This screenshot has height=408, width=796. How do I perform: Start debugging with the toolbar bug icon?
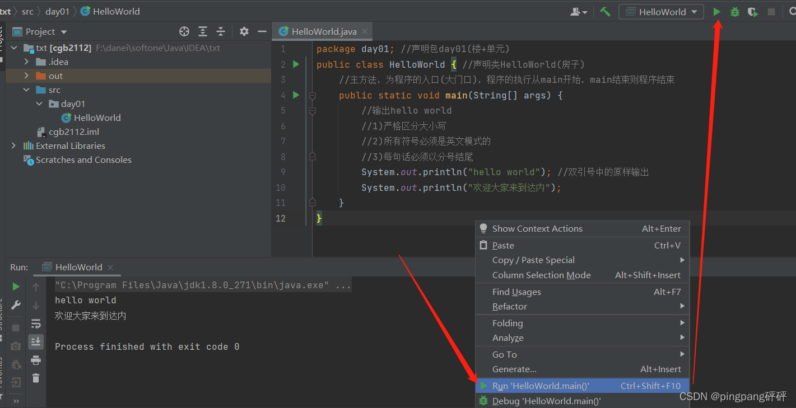[734, 12]
